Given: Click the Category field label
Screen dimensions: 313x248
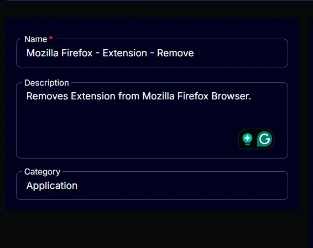Looking at the screenshot, I should [x=42, y=172].
